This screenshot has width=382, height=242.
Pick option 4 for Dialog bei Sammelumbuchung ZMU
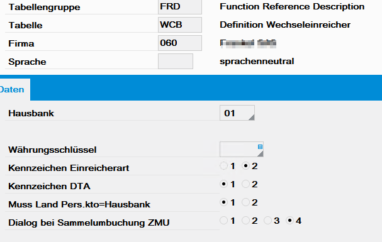pos(289,221)
